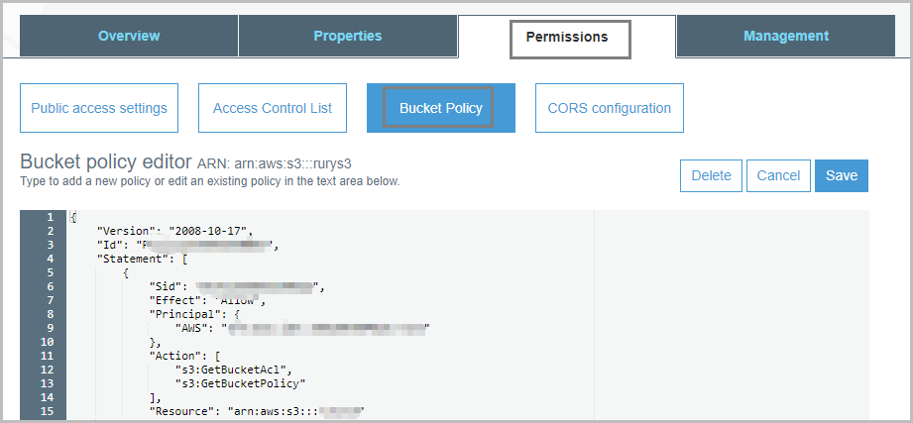
Task: Cancel the policy edits
Action: click(778, 176)
